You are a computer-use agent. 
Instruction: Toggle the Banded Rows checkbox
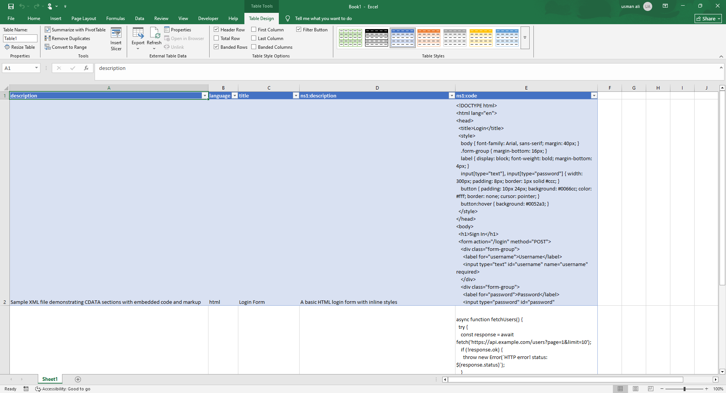216,47
